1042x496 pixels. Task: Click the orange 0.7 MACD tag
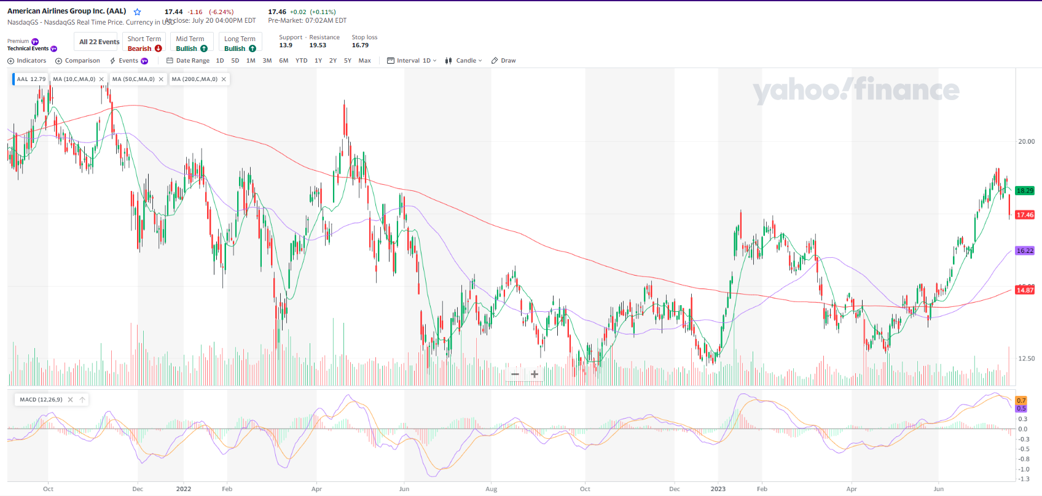point(1021,400)
